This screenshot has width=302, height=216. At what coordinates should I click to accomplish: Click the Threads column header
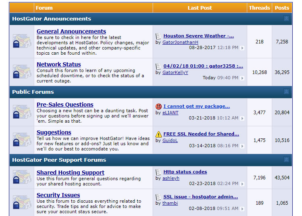tap(259, 8)
